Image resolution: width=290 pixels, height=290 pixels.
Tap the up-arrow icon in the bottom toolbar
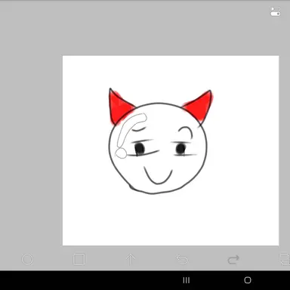click(x=130, y=259)
